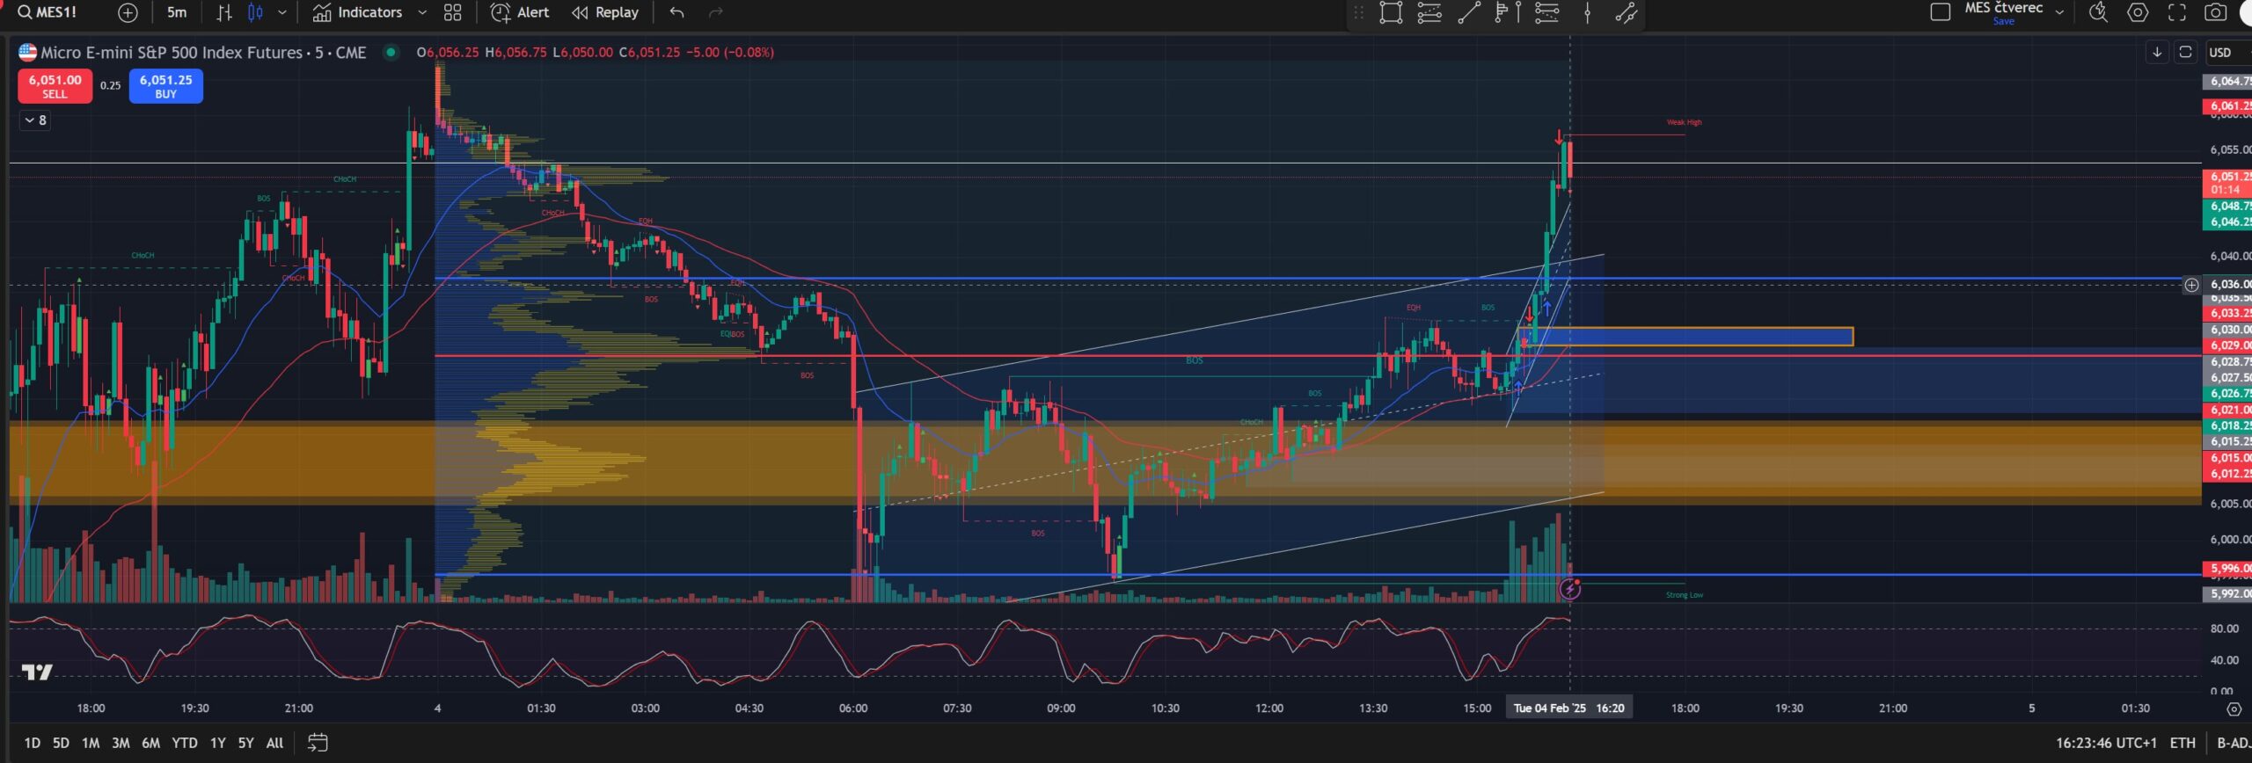This screenshot has width=2252, height=763.
Task: Enter fullscreen mode
Action: [x=2177, y=12]
